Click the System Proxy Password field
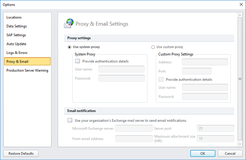 point(121,78)
